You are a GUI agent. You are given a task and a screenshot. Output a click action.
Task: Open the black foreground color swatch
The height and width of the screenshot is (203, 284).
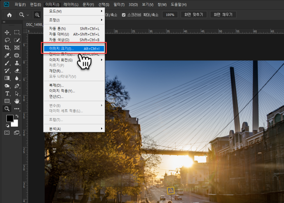(x=10, y=118)
